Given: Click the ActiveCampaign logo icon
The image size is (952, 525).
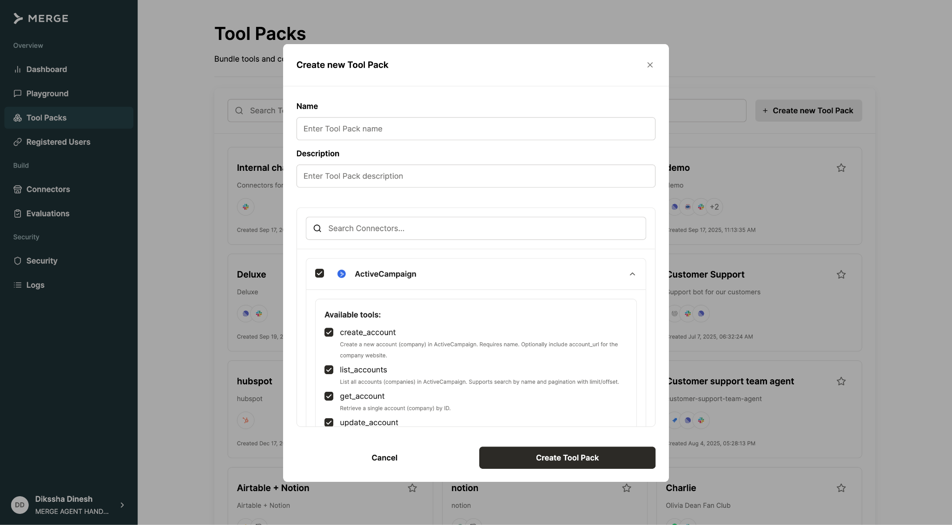Looking at the screenshot, I should click(342, 274).
